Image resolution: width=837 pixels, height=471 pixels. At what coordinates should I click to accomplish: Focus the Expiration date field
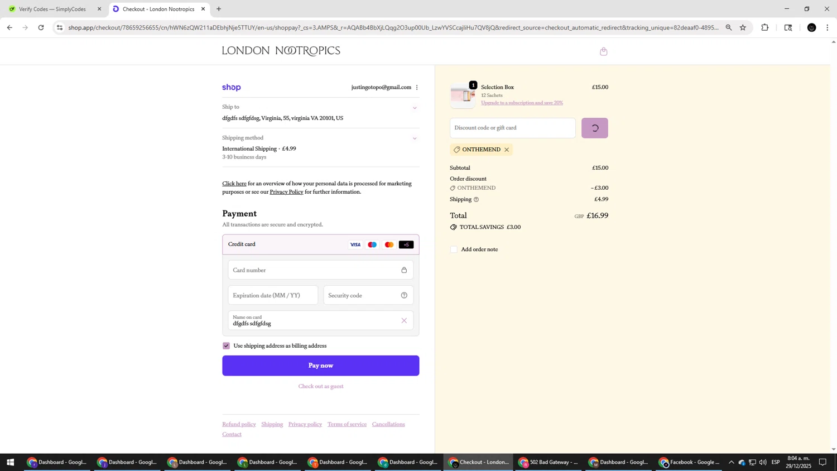(x=273, y=295)
